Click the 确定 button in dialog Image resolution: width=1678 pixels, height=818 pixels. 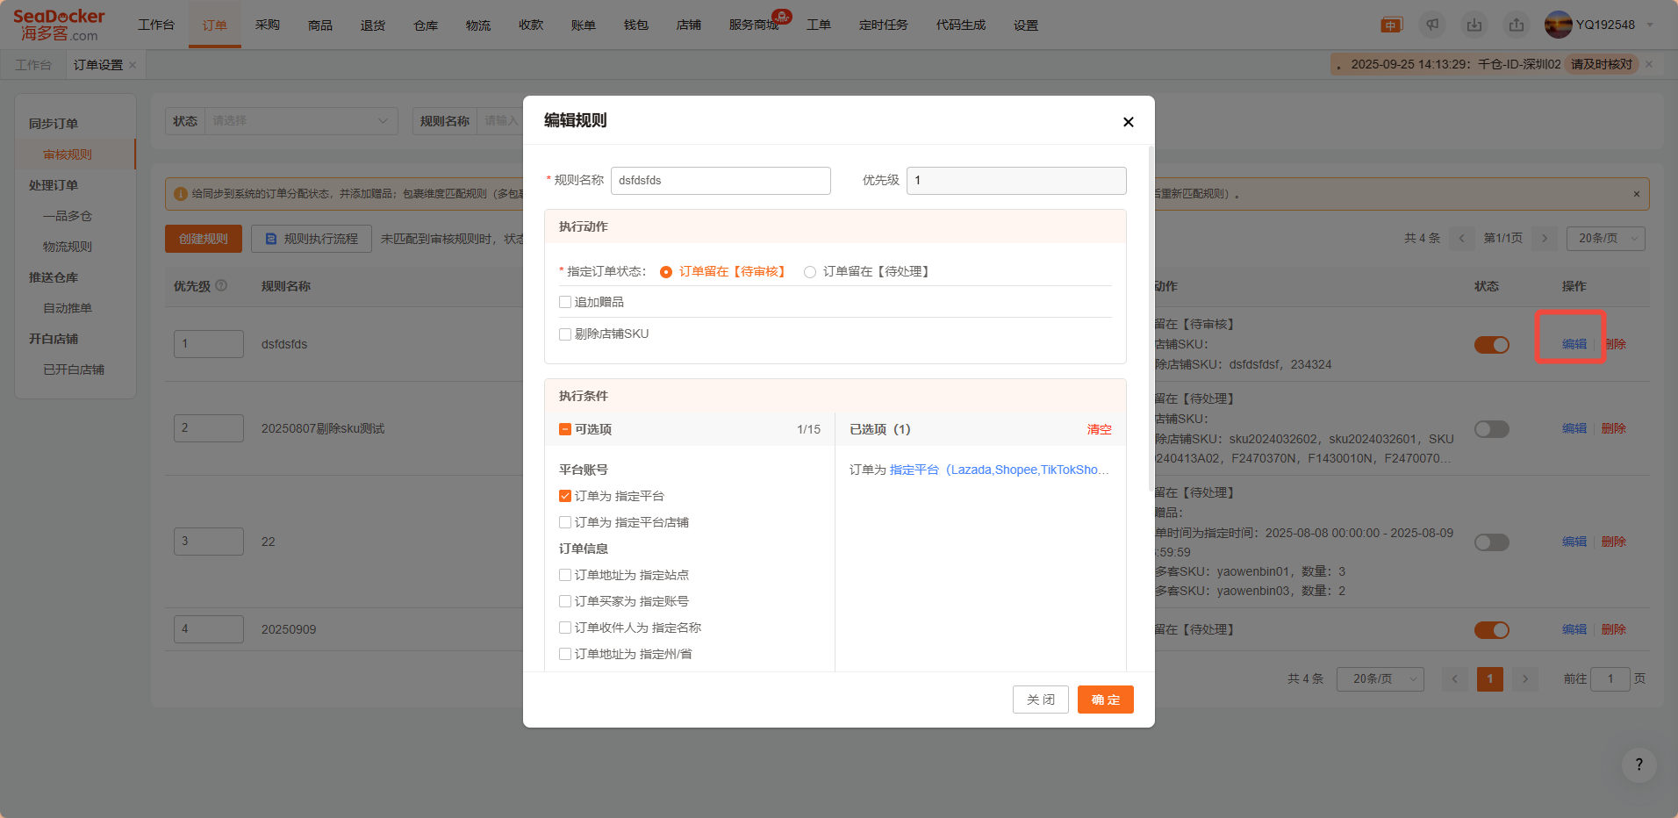1105,700
